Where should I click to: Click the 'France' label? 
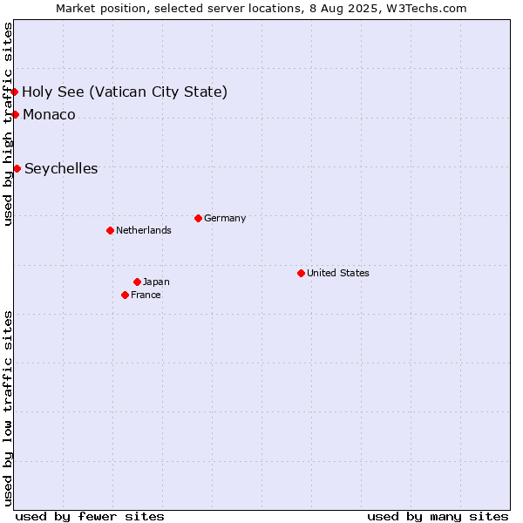click(x=146, y=295)
